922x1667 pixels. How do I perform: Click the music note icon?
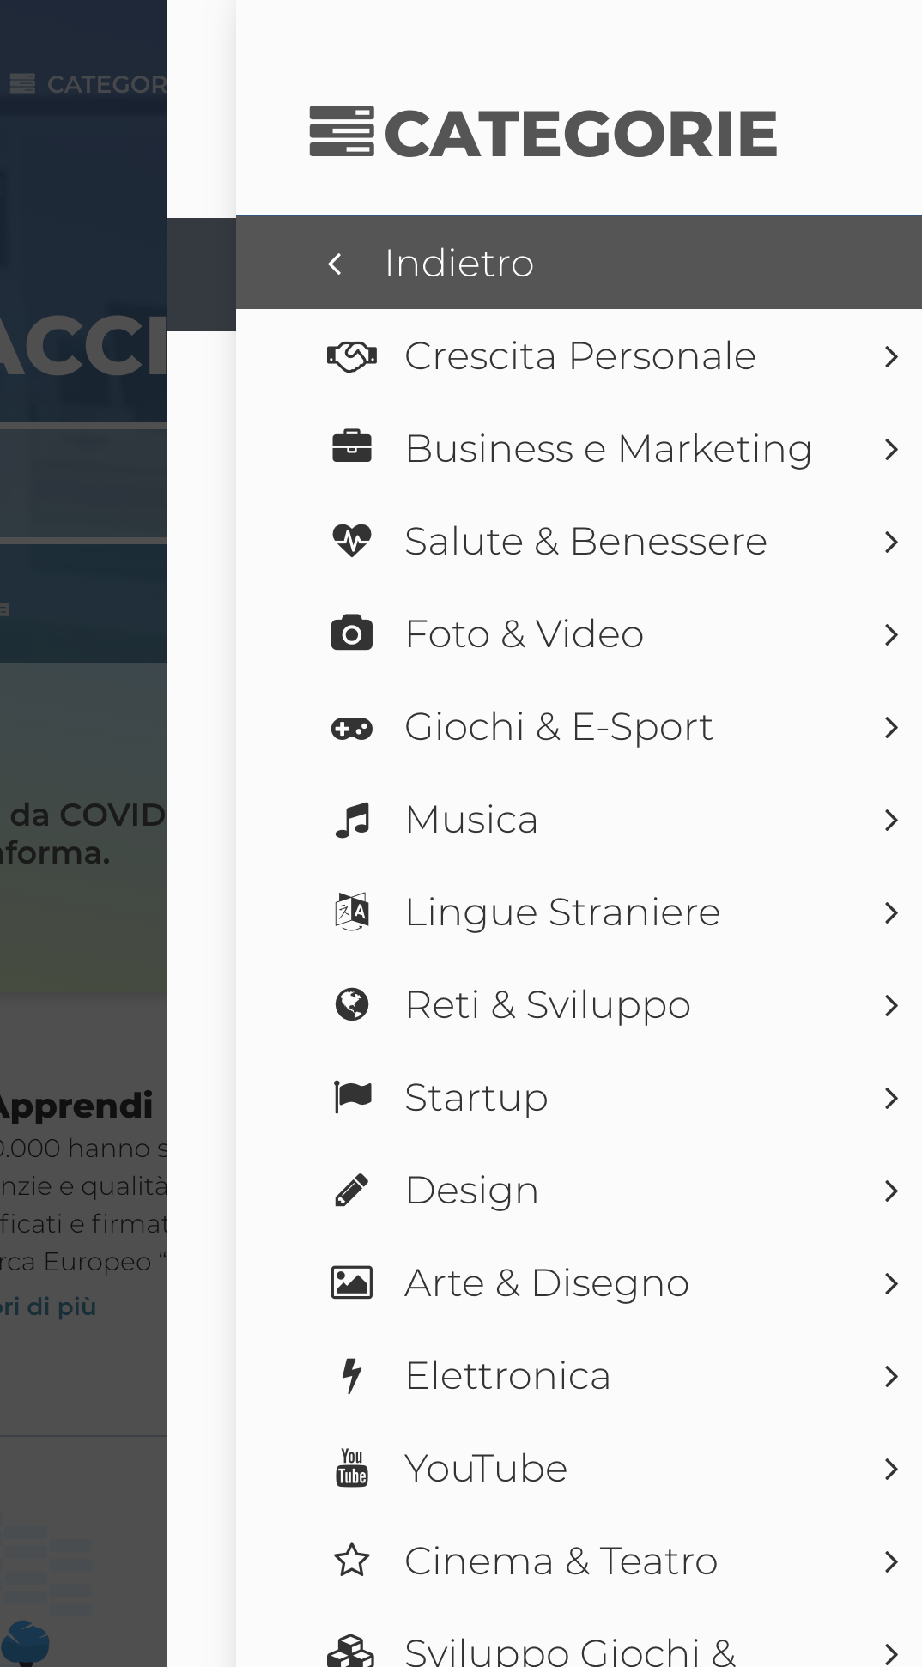pyautogui.click(x=352, y=820)
